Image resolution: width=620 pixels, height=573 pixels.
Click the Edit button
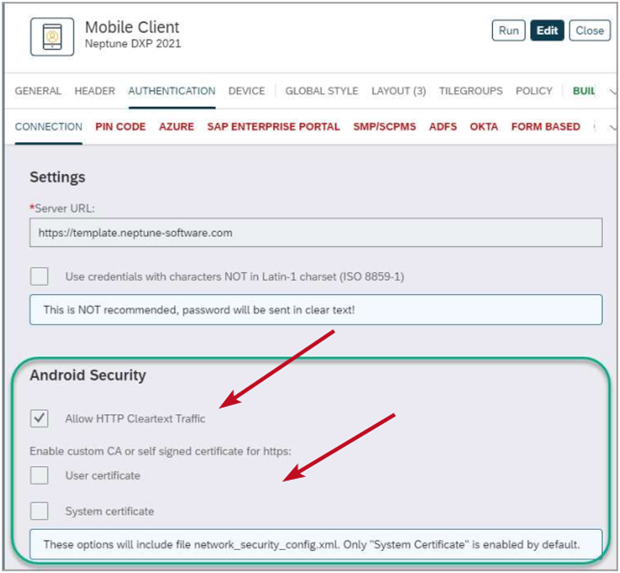[x=547, y=31]
